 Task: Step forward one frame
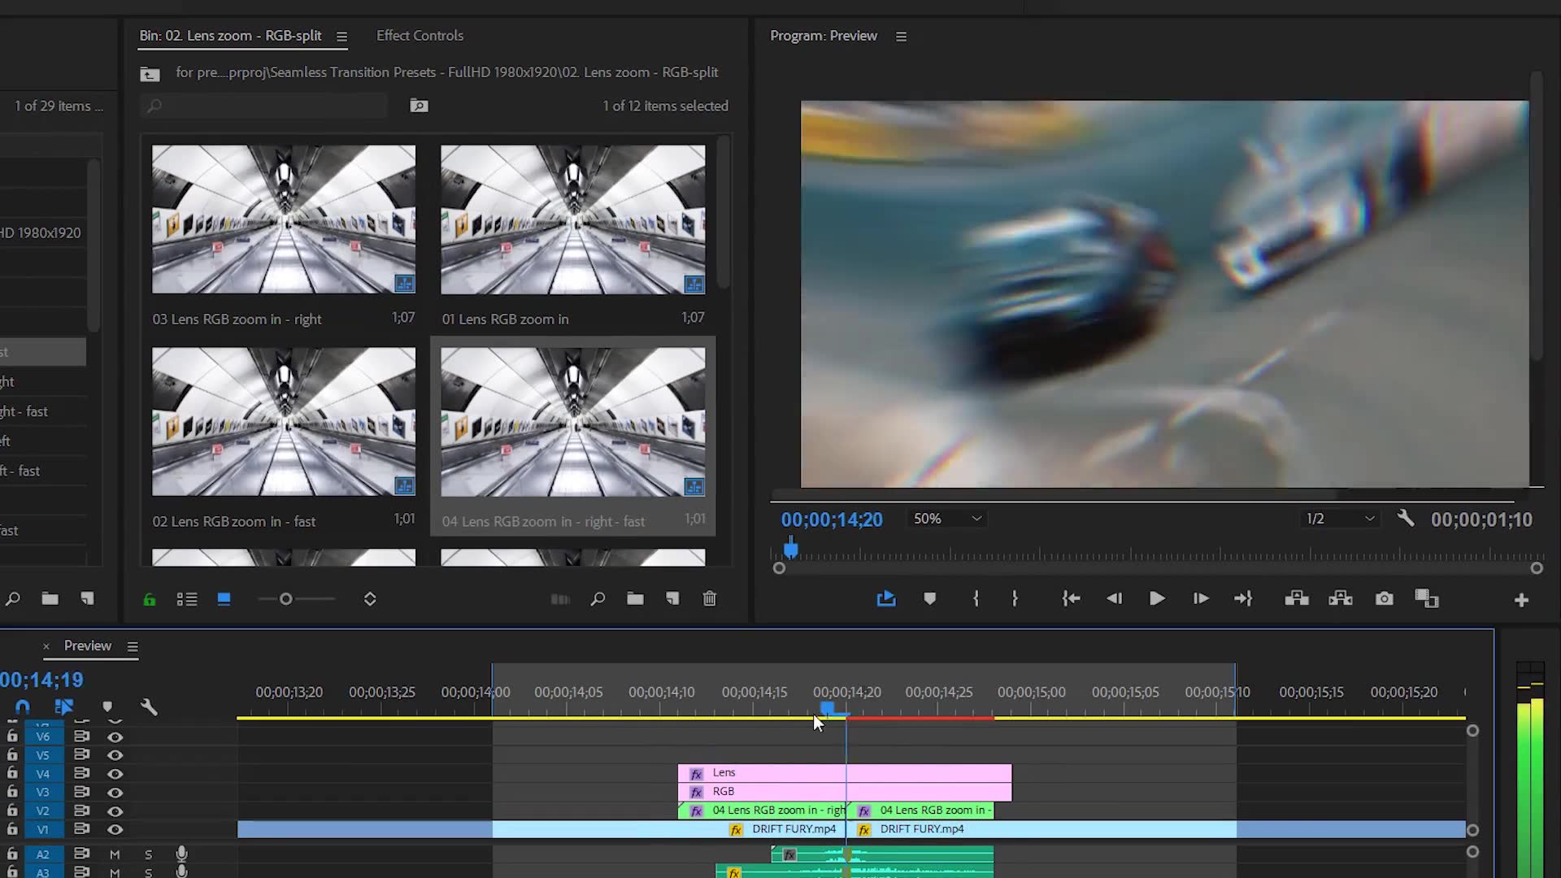click(x=1201, y=599)
